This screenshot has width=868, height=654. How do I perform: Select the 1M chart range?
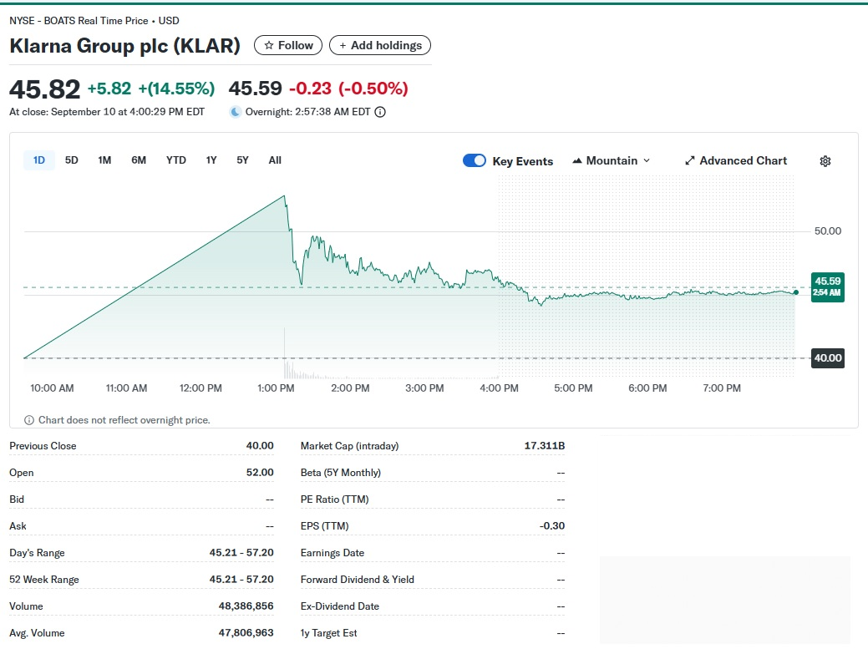(x=104, y=160)
